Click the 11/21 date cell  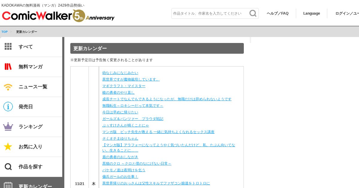pos(80,184)
